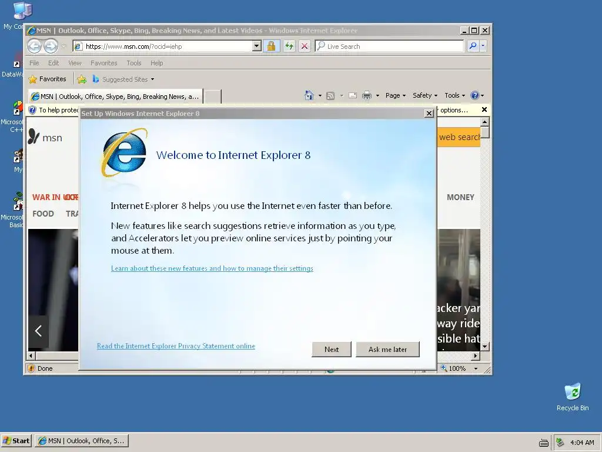Click the orange web search button
The height and width of the screenshot is (452, 602).
(x=459, y=137)
